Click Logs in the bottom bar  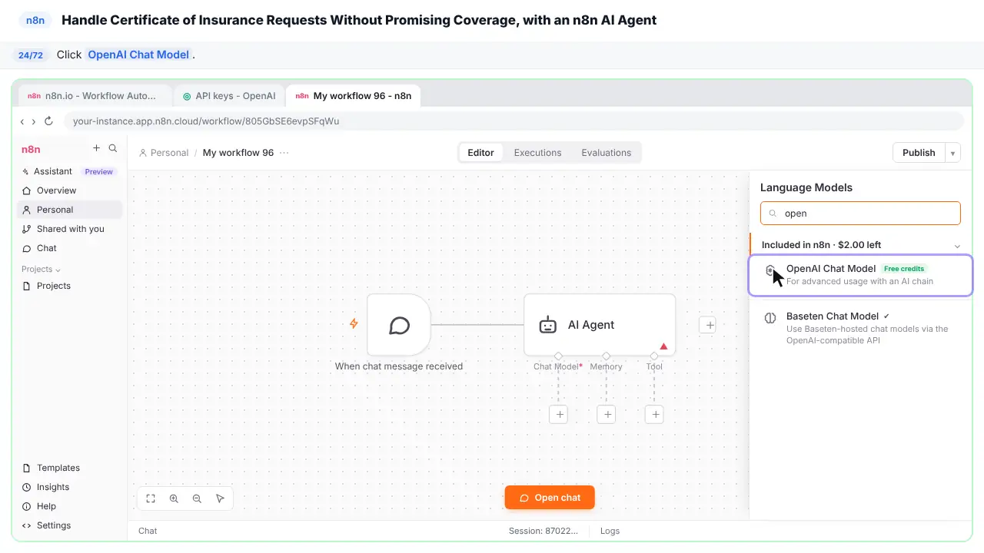coord(610,531)
